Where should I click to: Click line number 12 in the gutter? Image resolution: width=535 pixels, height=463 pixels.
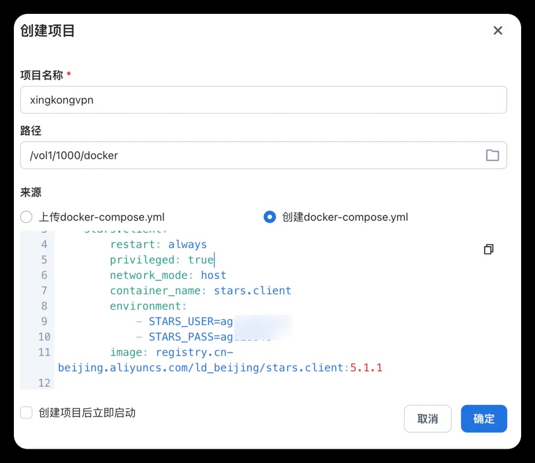click(x=44, y=383)
